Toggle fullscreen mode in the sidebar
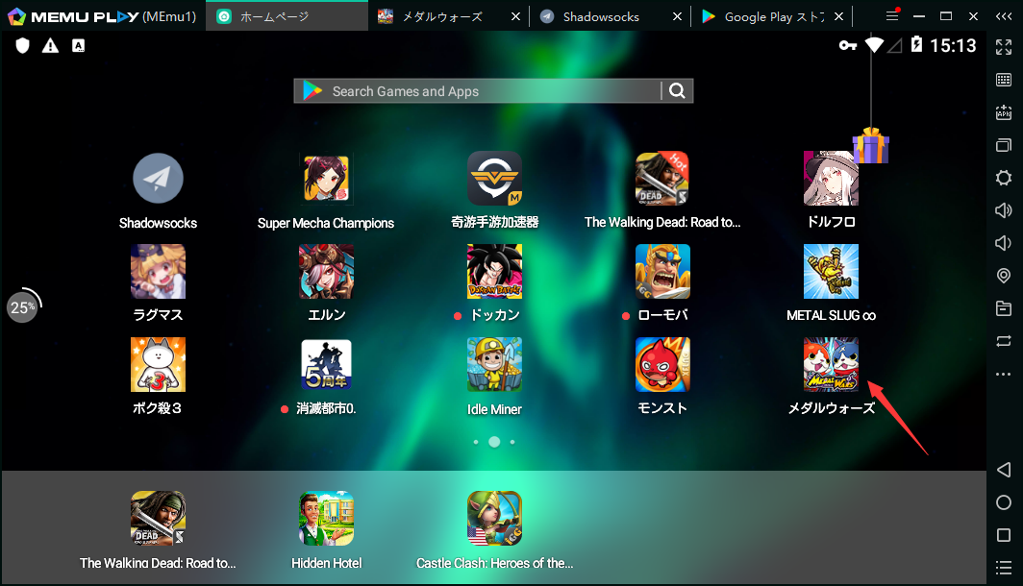Viewport: 1023px width, 586px height. click(x=1004, y=47)
